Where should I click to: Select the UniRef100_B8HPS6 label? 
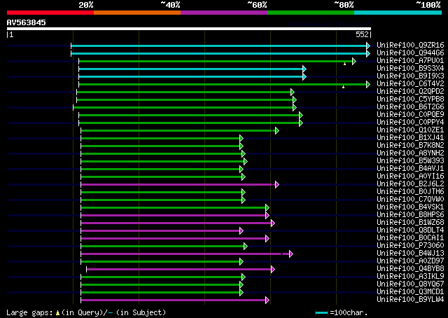pyautogui.click(x=410, y=215)
